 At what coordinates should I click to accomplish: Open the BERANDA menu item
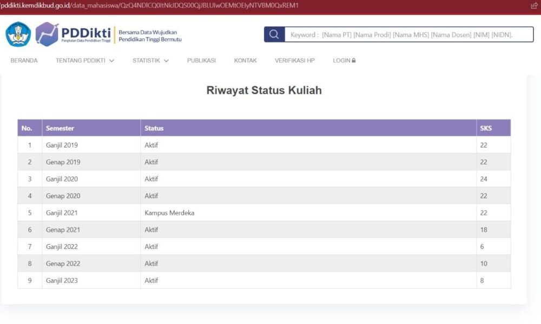tap(24, 60)
